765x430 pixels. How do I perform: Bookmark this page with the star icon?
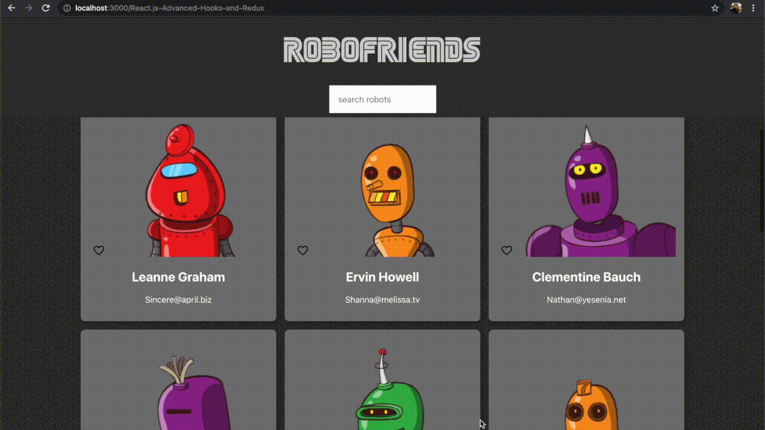click(x=715, y=8)
